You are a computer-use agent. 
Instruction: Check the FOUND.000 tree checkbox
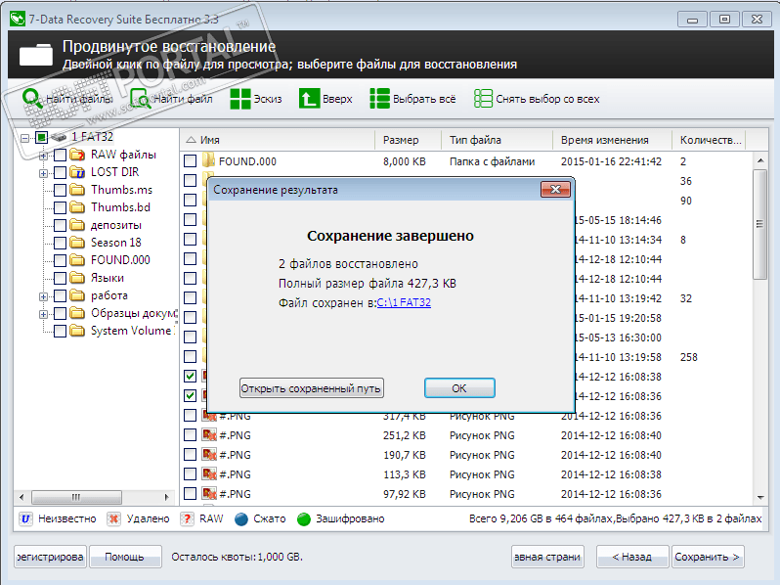pyautogui.click(x=60, y=260)
